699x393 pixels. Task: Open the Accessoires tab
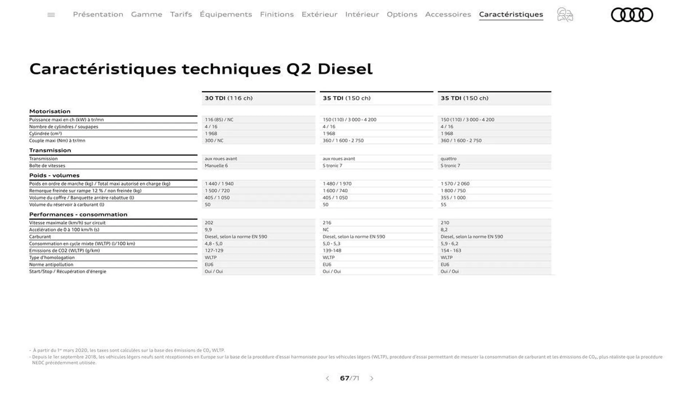[x=448, y=14]
